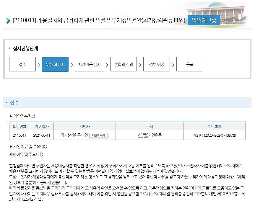
Task: Click the 의안번호 column header
Action: (20, 127)
